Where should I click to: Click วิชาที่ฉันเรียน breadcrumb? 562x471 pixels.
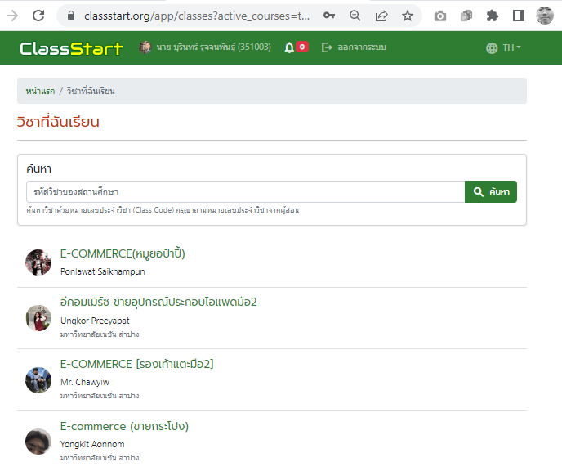point(91,91)
